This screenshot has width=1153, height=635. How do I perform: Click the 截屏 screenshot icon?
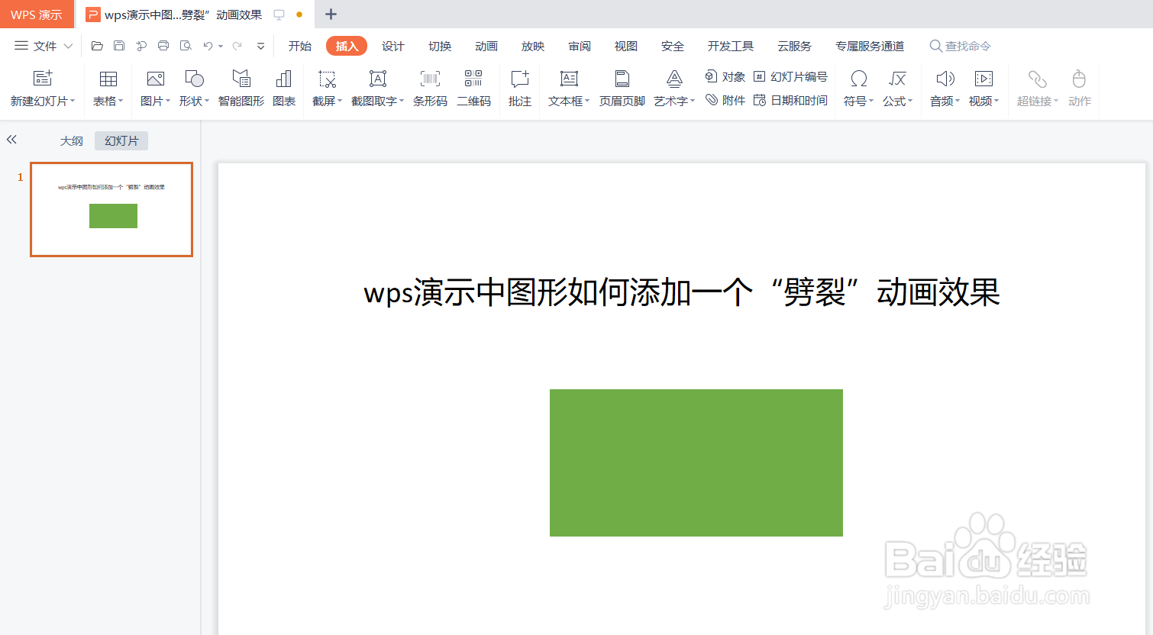[327, 79]
